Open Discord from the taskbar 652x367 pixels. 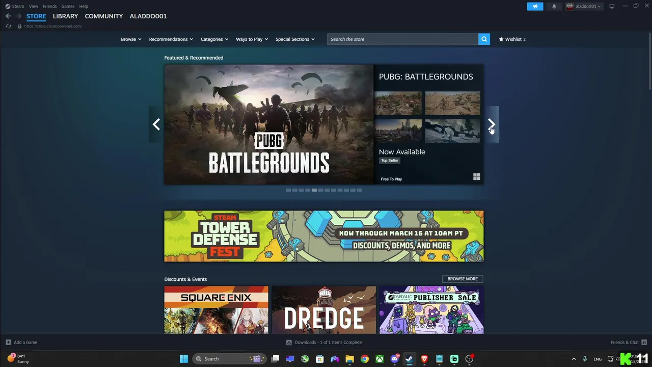(x=394, y=359)
